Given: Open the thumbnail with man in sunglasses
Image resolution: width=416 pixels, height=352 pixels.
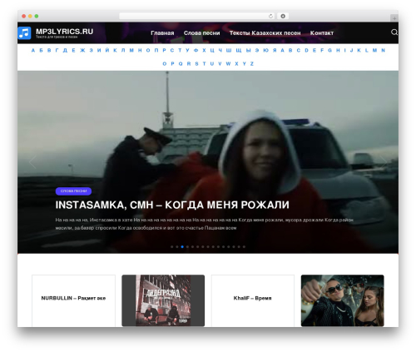Looking at the screenshot, I should coord(343,300).
